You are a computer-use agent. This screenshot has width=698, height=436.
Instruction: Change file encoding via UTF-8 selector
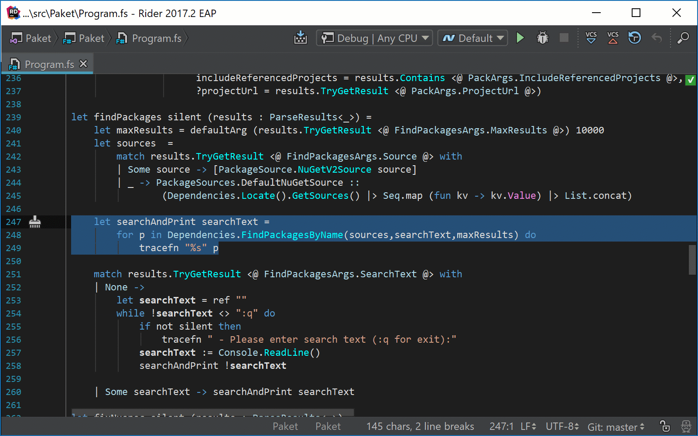click(562, 426)
